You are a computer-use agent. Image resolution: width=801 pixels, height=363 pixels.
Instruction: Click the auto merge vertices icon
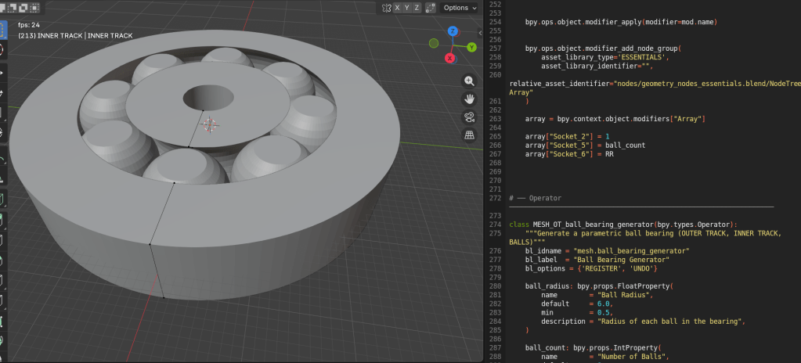430,8
